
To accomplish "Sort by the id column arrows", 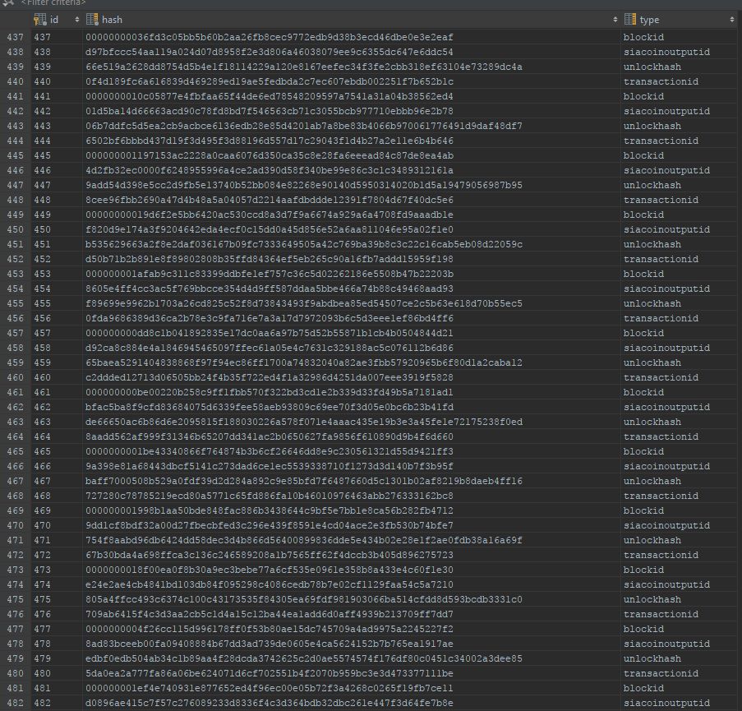I will pyautogui.click(x=77, y=20).
